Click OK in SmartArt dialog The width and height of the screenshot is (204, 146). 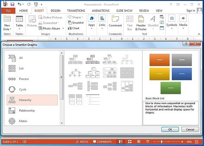click(170, 129)
